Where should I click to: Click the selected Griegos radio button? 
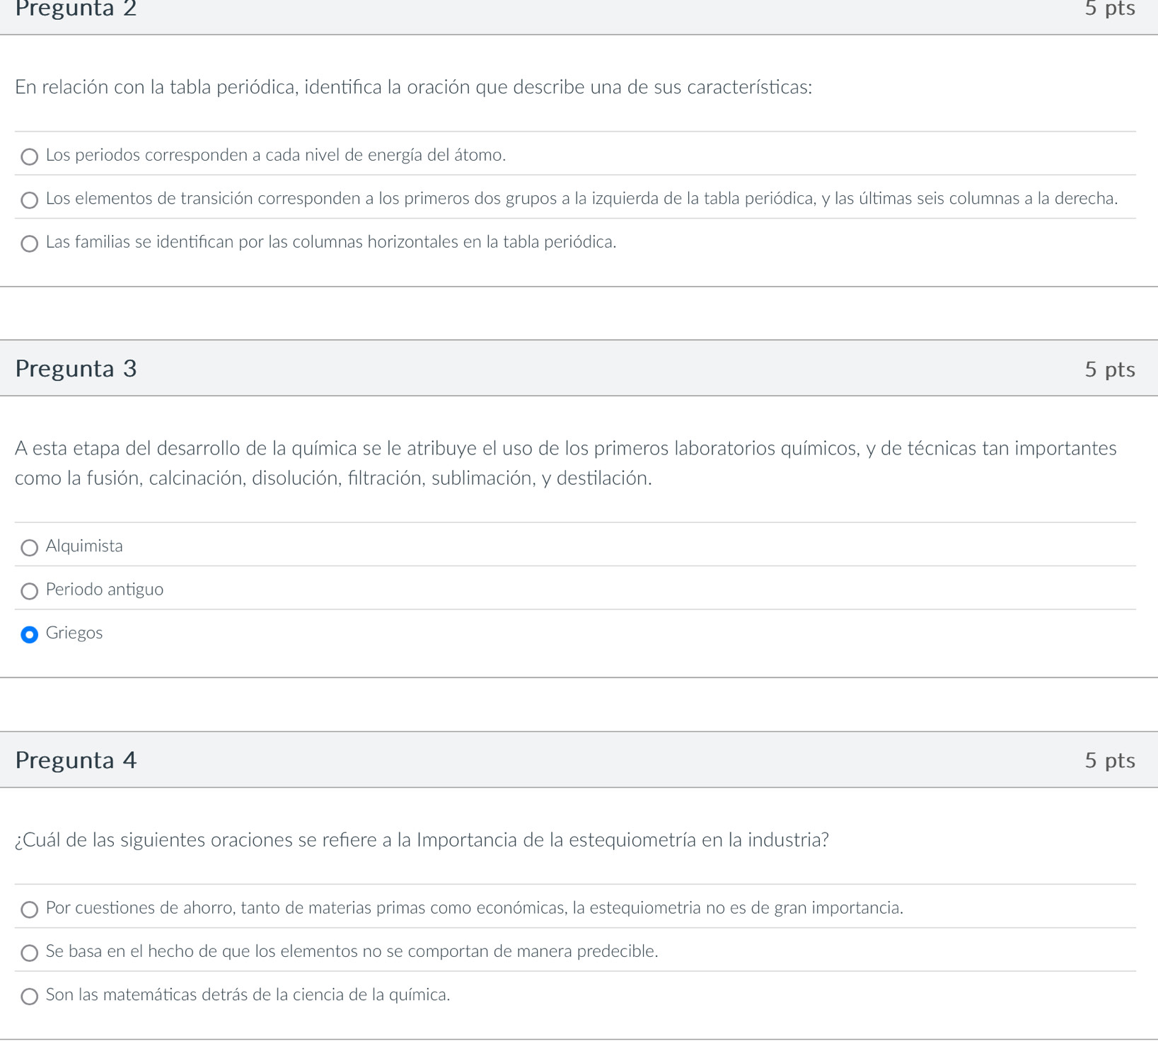[29, 634]
